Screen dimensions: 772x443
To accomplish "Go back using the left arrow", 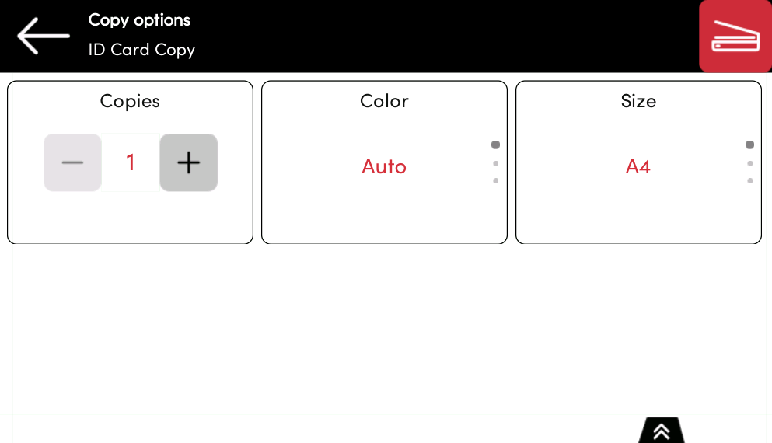I will (x=44, y=36).
